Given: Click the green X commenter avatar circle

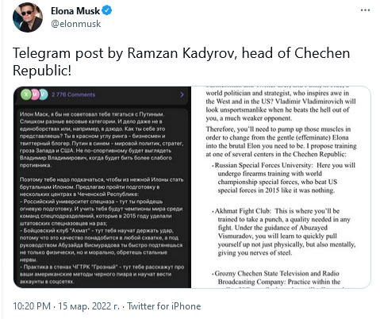Looking at the screenshot, I should (x=26, y=94).
